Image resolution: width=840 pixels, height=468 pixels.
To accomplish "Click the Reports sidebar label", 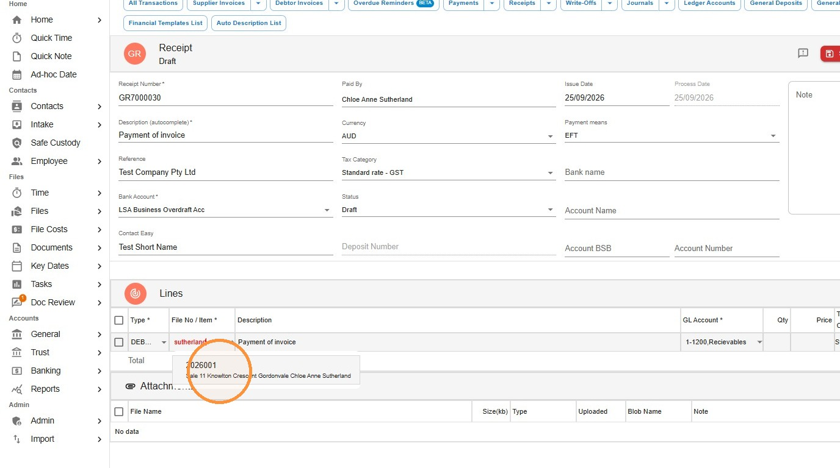I will (x=45, y=389).
